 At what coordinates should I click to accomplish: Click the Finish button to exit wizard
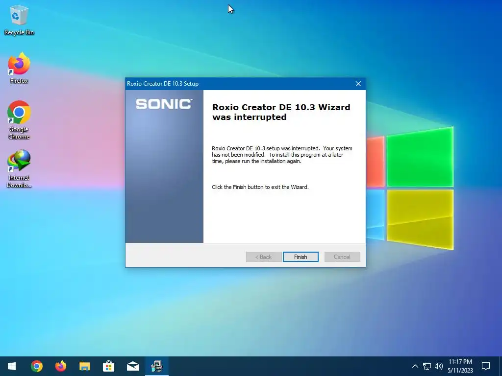(x=301, y=257)
